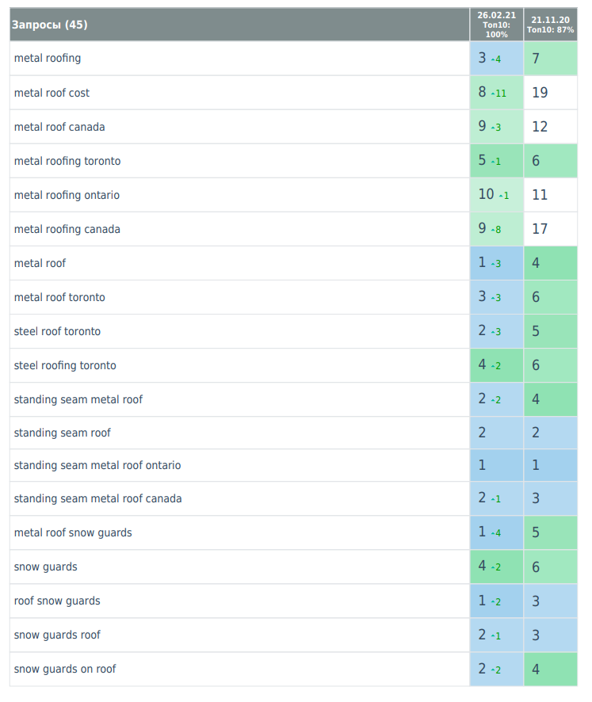Click the "standing seam roof" query
This screenshot has height=702, width=592.
[62, 433]
